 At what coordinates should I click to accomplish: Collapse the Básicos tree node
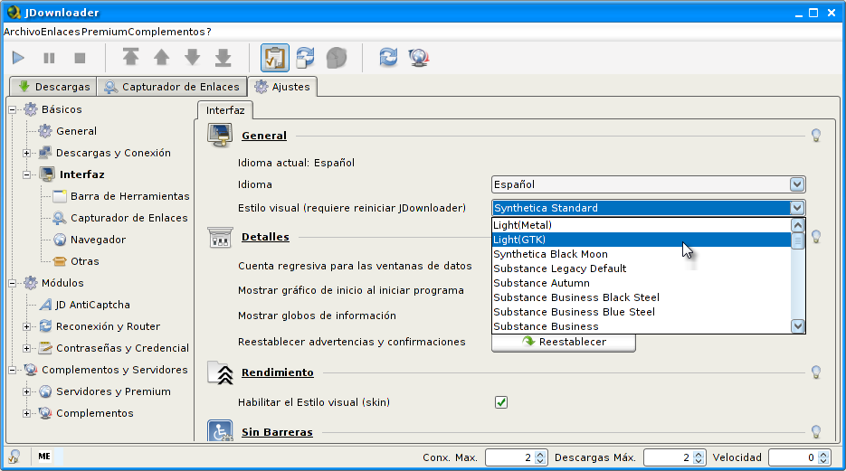12,109
